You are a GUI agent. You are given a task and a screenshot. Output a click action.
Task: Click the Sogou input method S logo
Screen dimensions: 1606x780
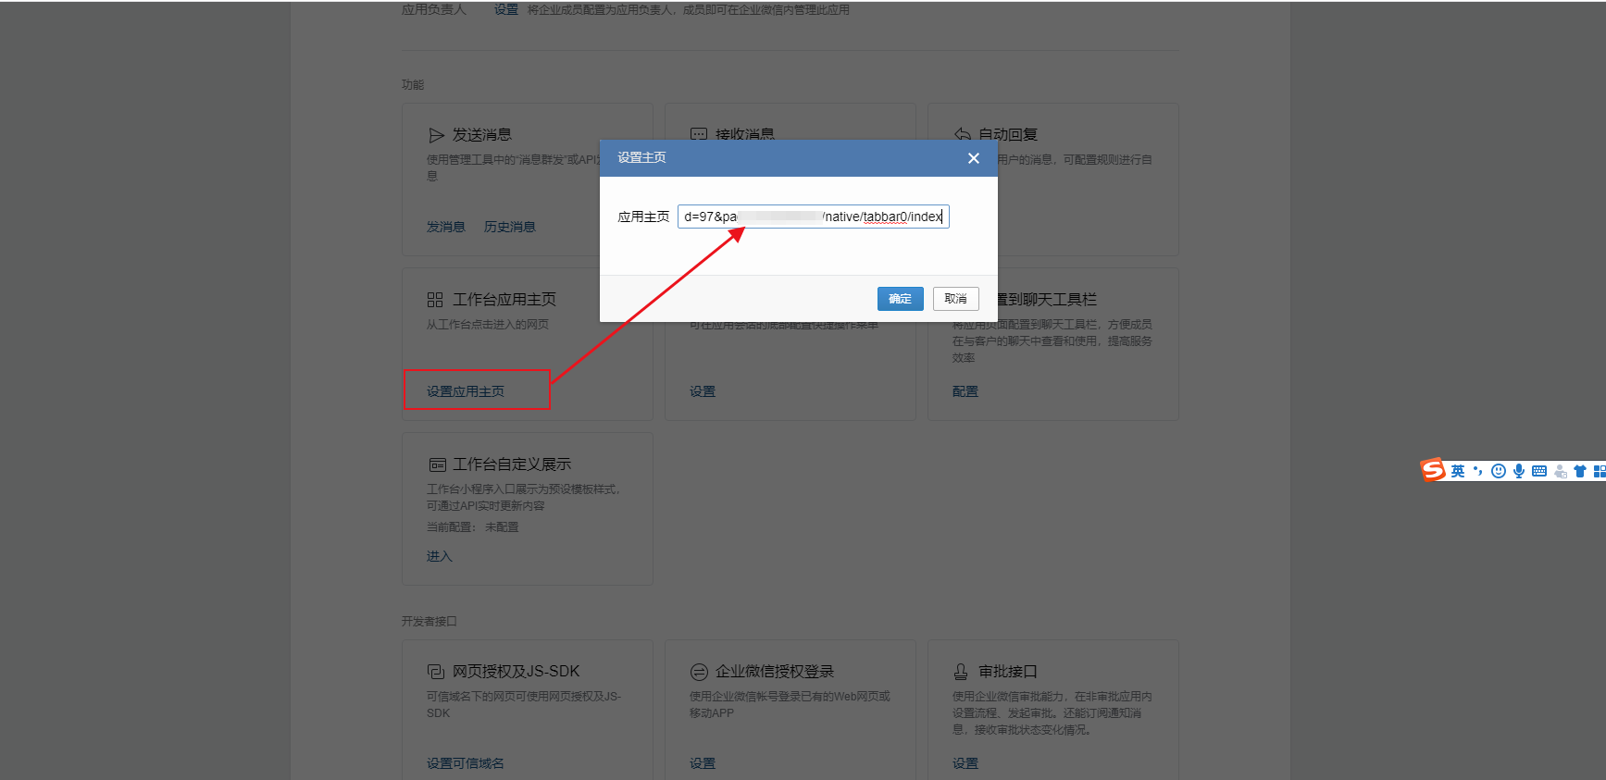coord(1433,470)
